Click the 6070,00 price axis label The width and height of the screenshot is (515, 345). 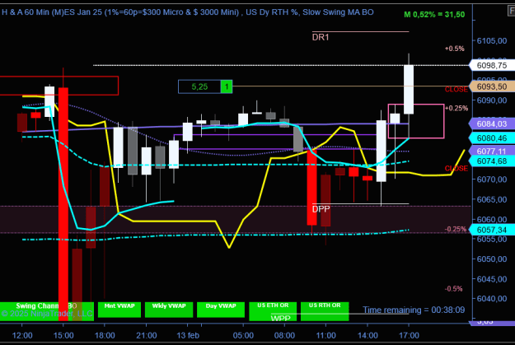tap(492, 179)
